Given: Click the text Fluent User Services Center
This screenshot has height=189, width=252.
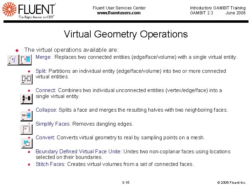Looking at the screenshot, I should [x=119, y=8].
